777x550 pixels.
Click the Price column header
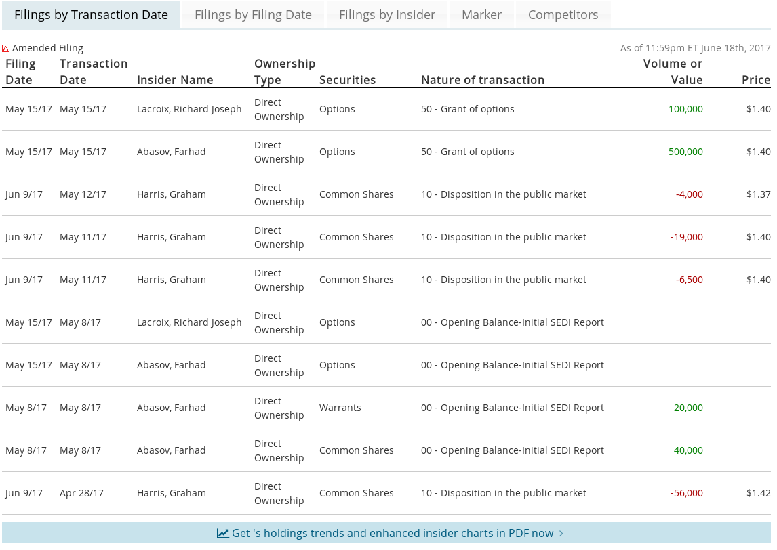[x=755, y=80]
